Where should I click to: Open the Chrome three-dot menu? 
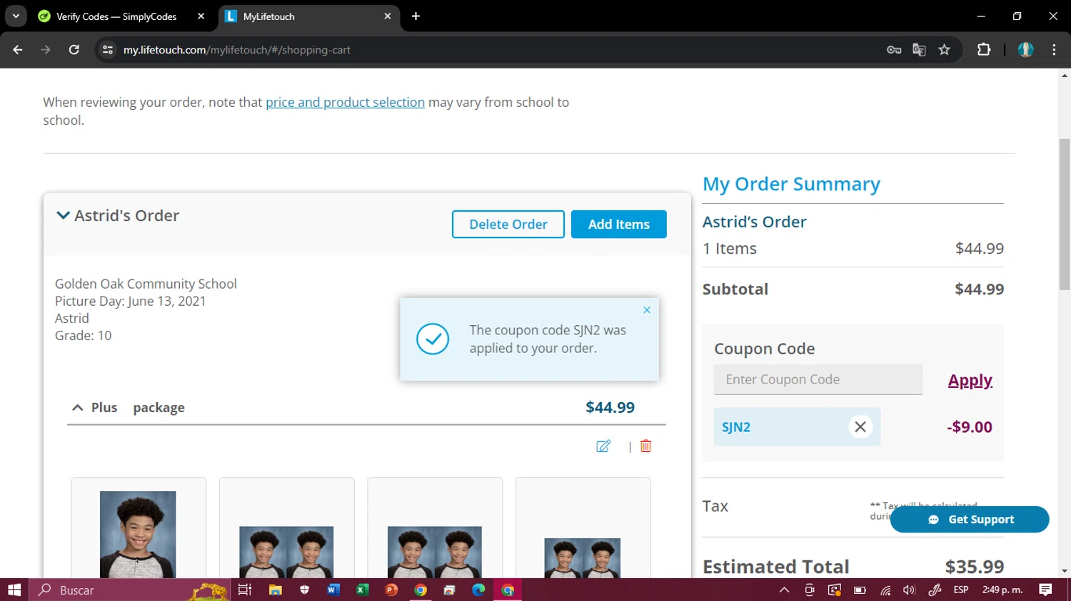tap(1054, 50)
